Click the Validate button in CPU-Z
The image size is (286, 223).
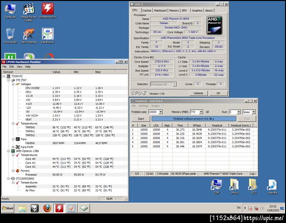pos(199,93)
